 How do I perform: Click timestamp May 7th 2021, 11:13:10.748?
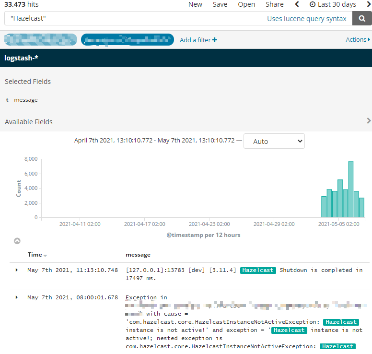72,270
